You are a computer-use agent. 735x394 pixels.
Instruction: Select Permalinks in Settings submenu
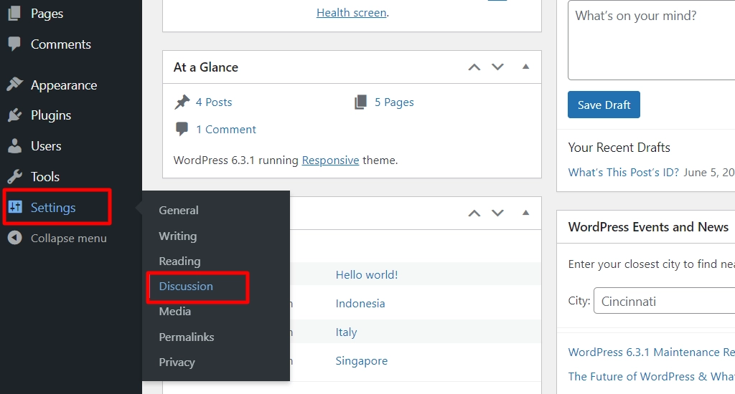coord(186,337)
